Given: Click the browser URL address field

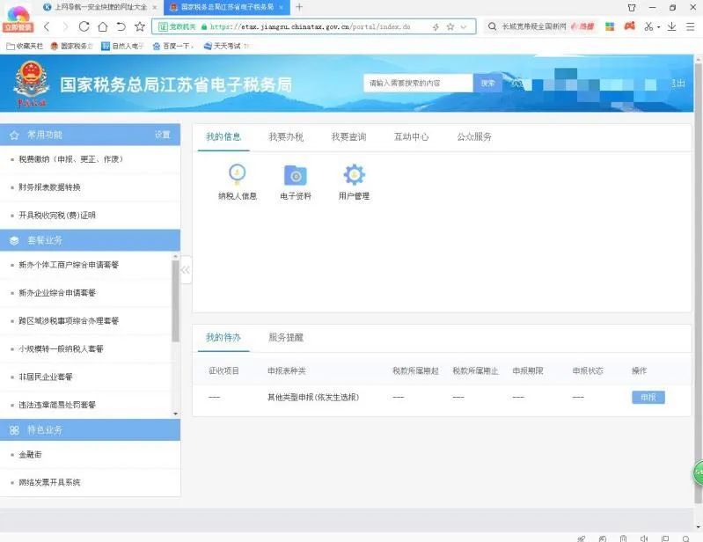Looking at the screenshot, I should [314, 27].
